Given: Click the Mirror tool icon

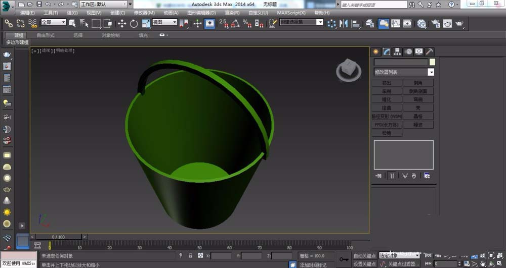Looking at the screenshot, I should pos(345,23).
